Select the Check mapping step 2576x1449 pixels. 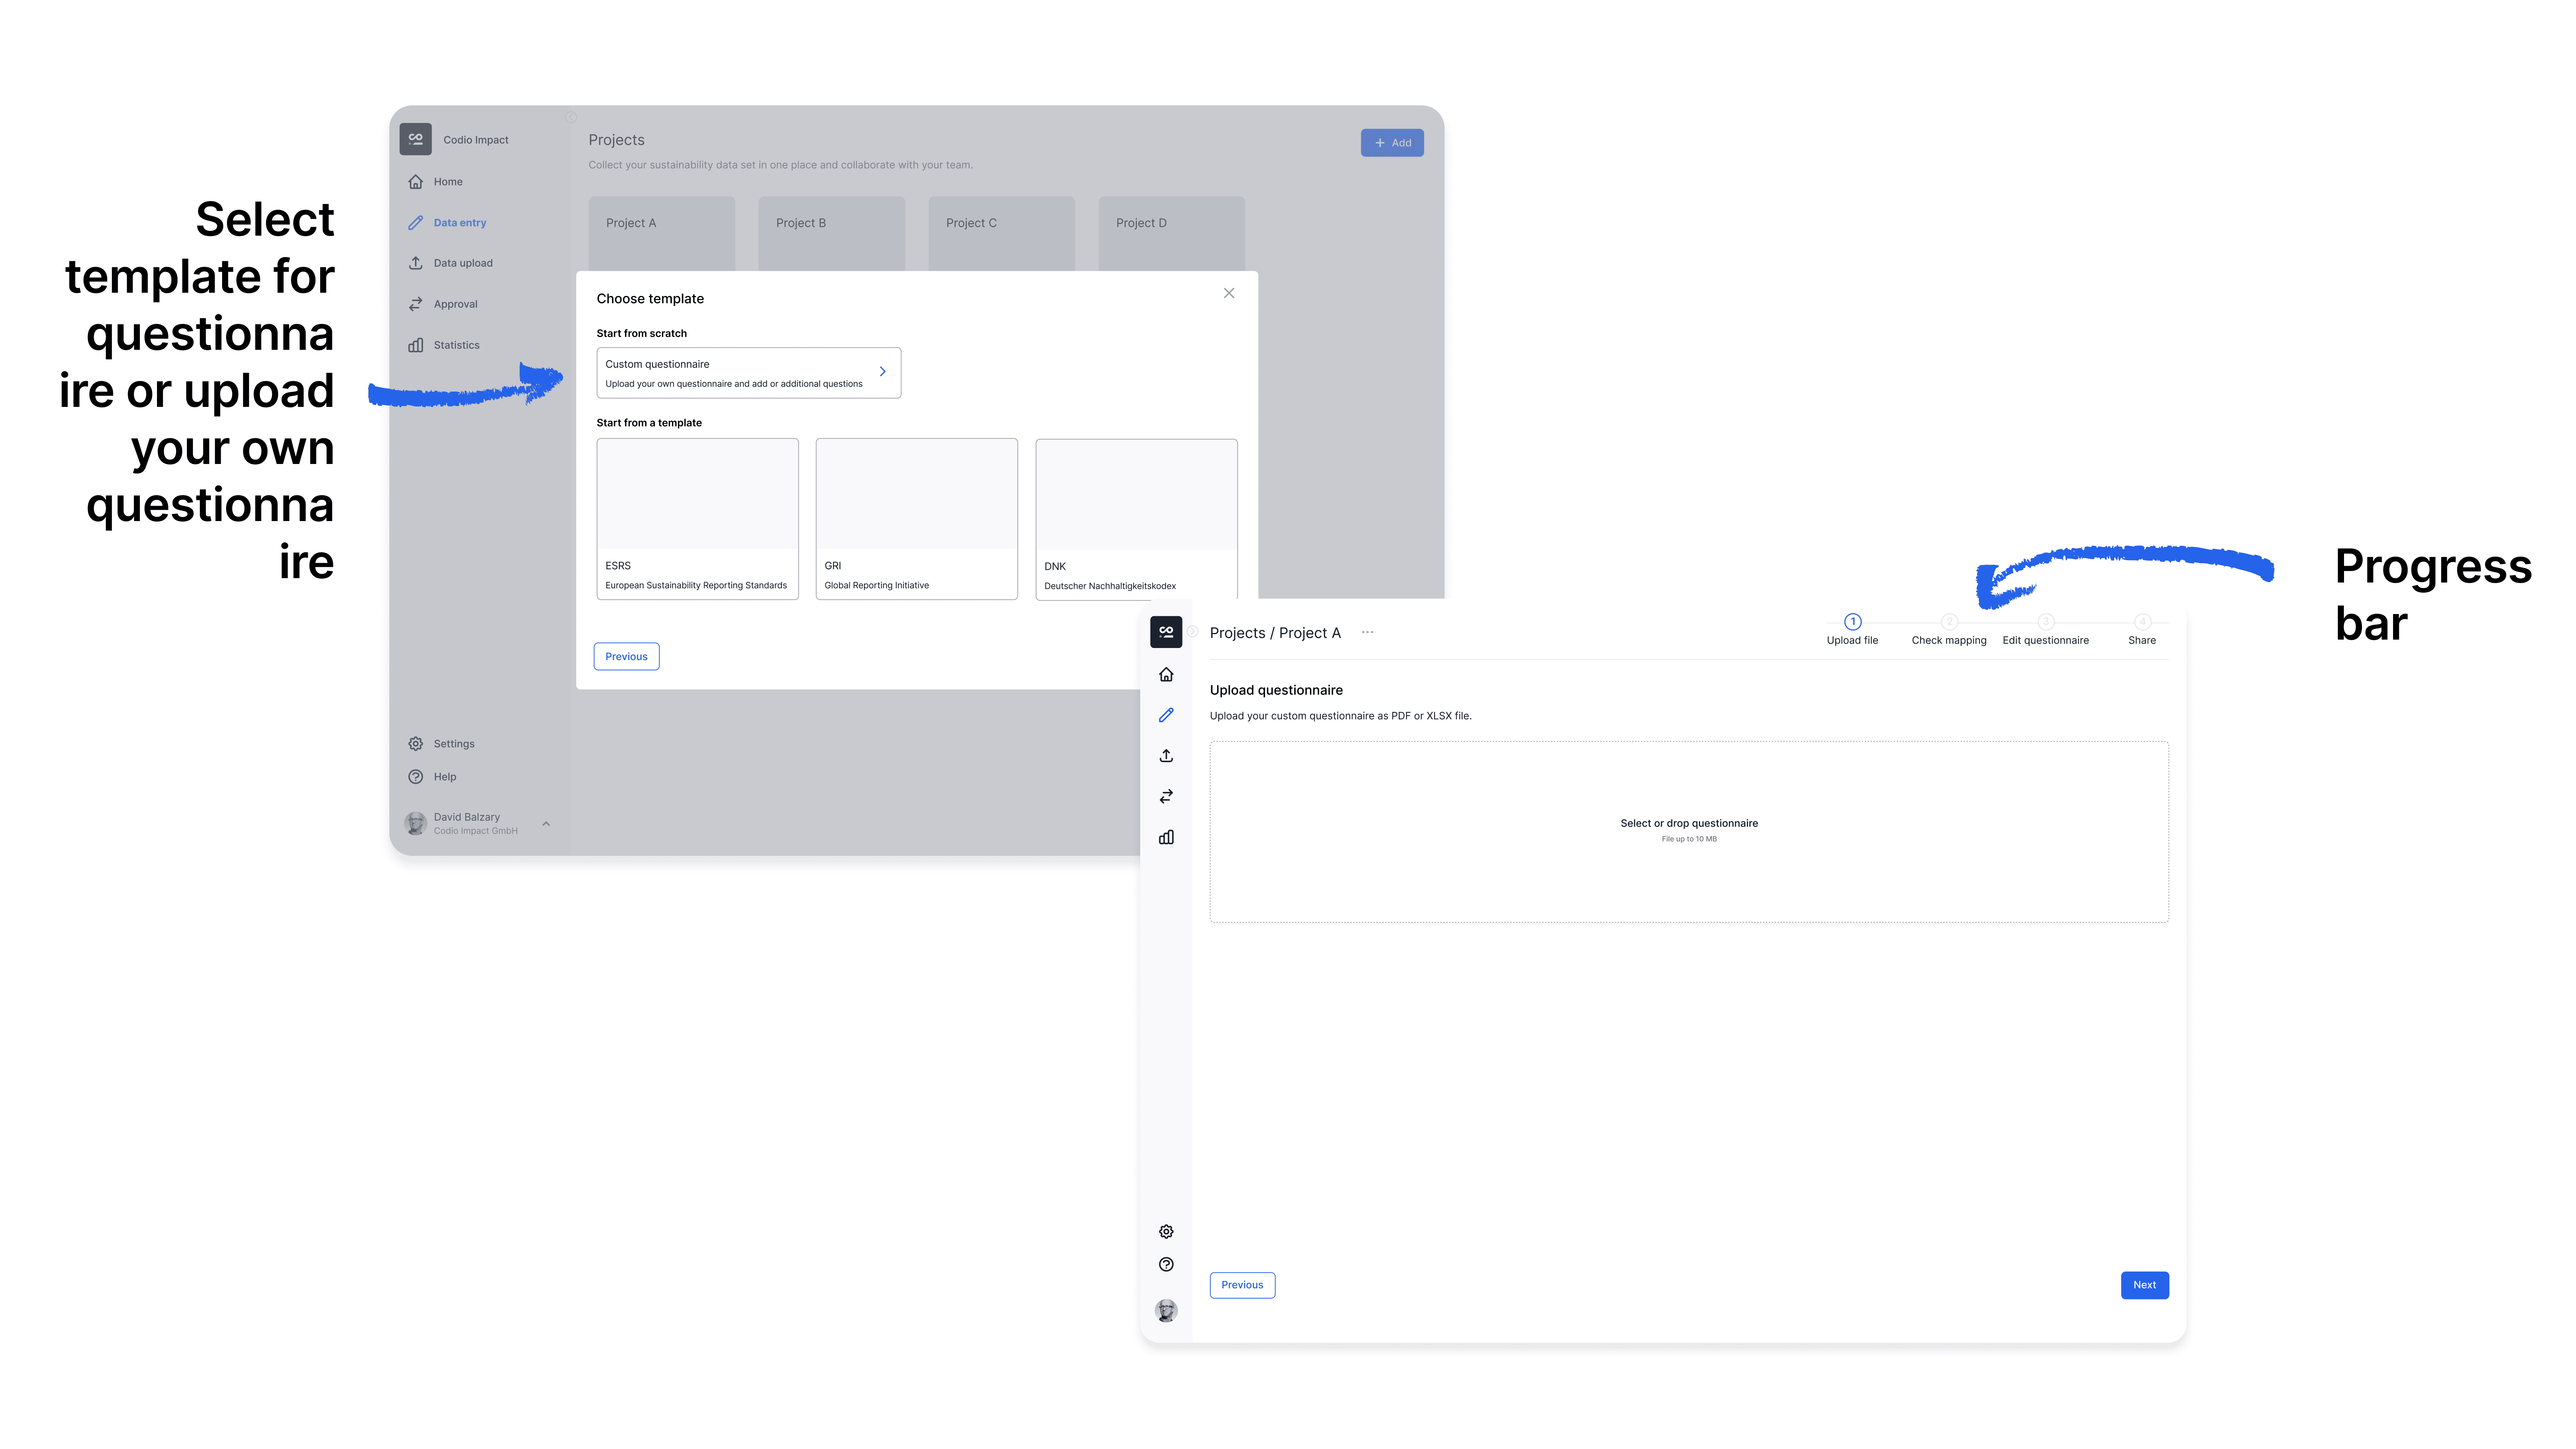[x=1949, y=630]
